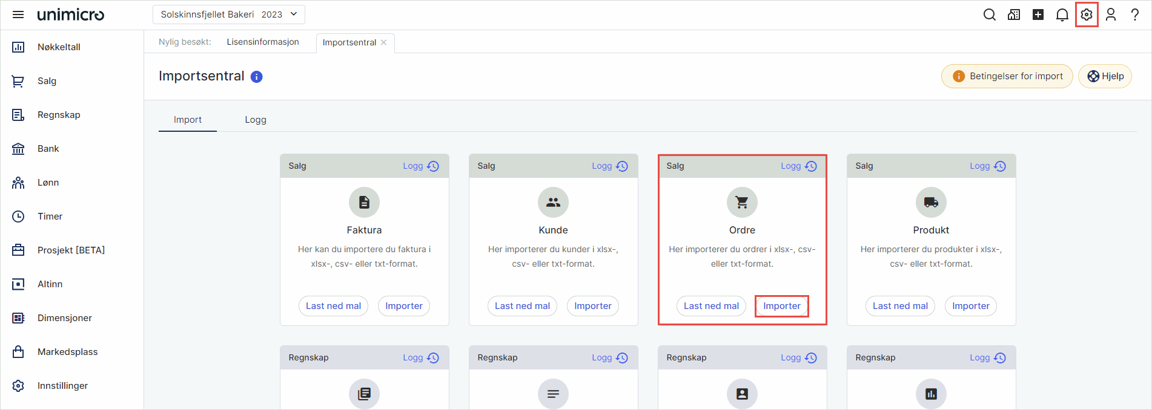Expand the Solskinnsfjellet Bakeri company dropdown

pyautogui.click(x=228, y=15)
